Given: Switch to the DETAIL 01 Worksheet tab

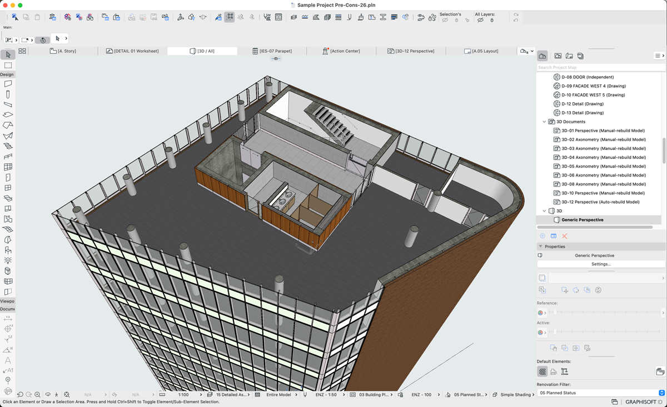Looking at the screenshot, I should pyautogui.click(x=132, y=51).
